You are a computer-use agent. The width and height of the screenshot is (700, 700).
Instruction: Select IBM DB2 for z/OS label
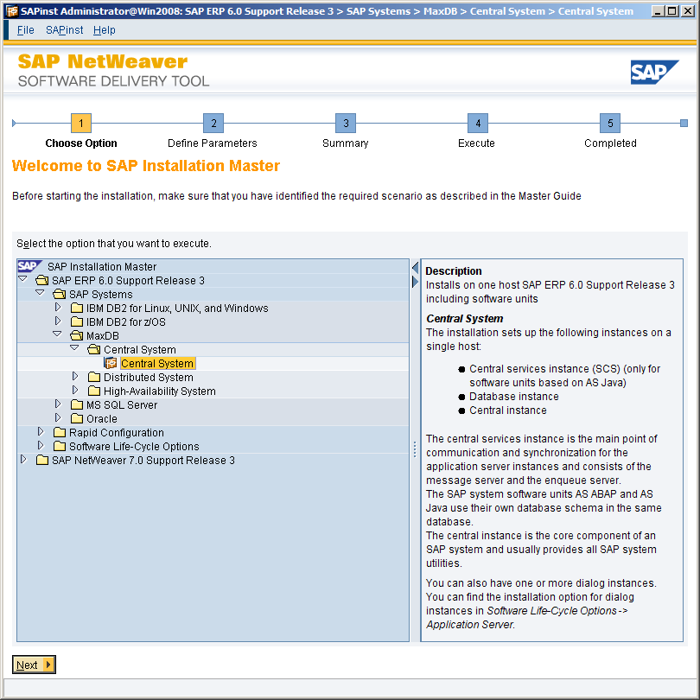point(126,321)
